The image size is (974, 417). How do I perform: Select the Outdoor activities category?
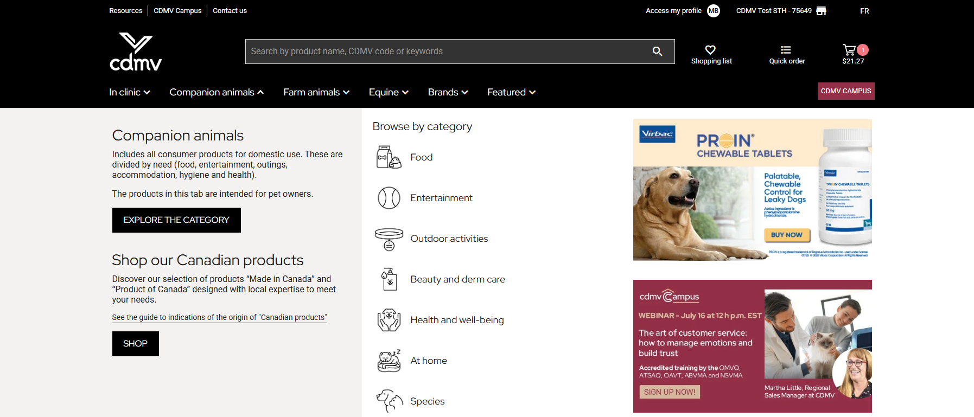449,239
